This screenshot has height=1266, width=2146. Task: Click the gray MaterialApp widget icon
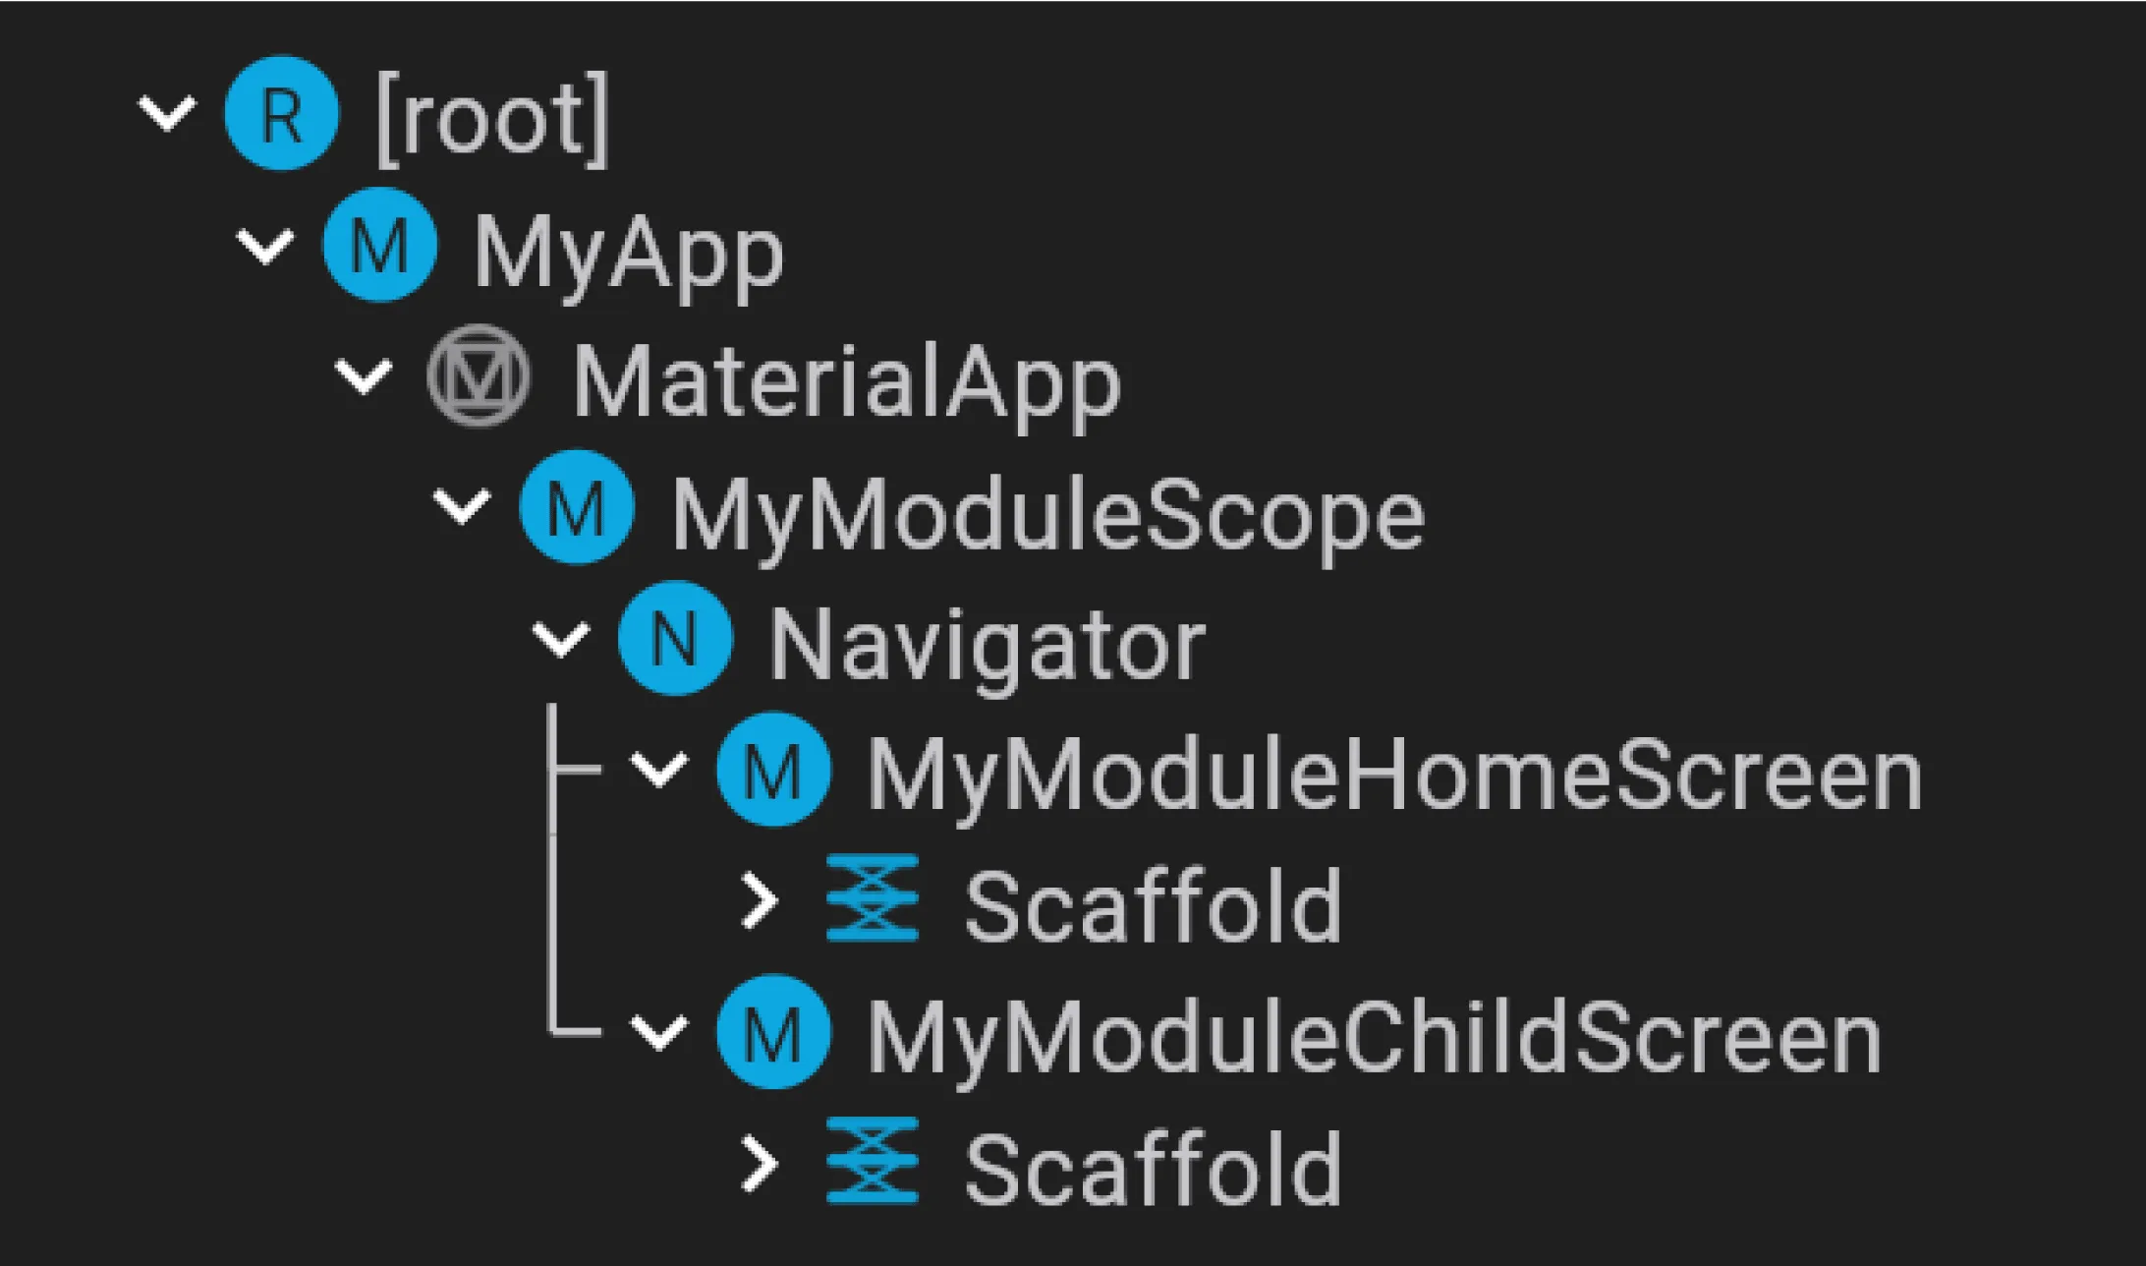pyautogui.click(x=479, y=375)
